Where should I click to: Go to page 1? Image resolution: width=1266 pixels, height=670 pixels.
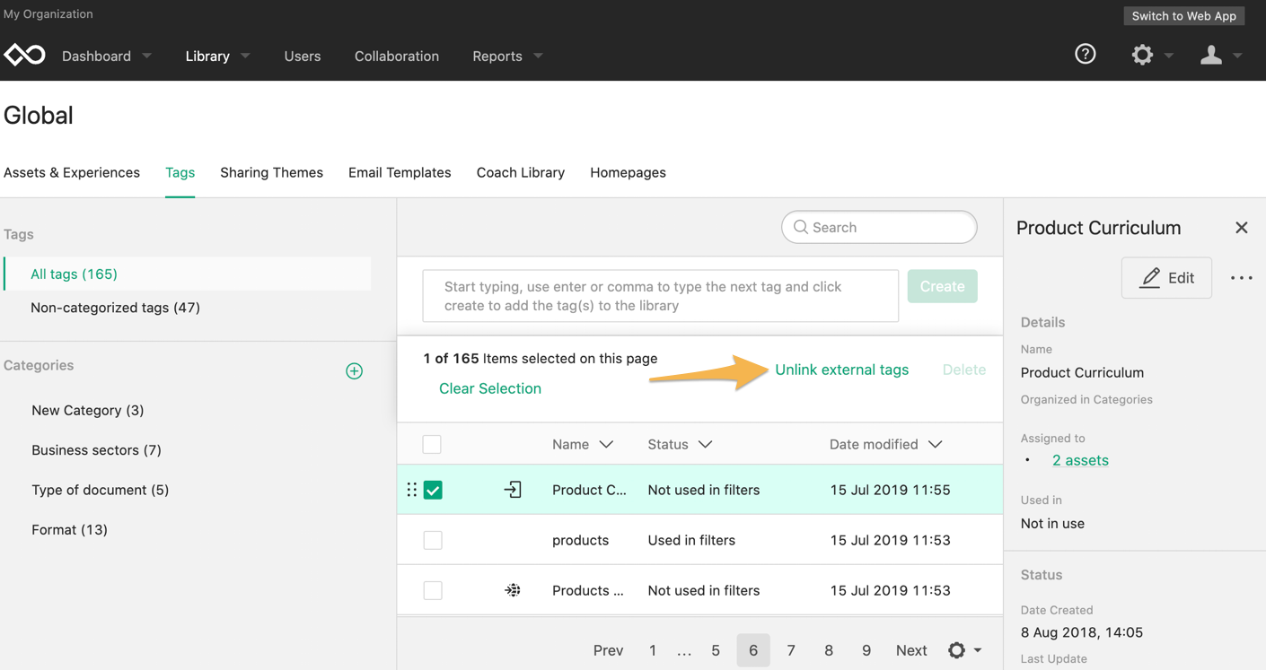click(653, 650)
